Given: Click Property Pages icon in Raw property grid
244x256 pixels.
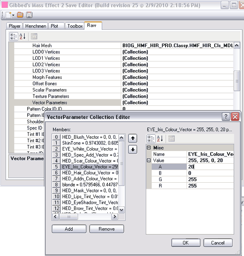Looking at the screenshot, I should coord(34,36).
